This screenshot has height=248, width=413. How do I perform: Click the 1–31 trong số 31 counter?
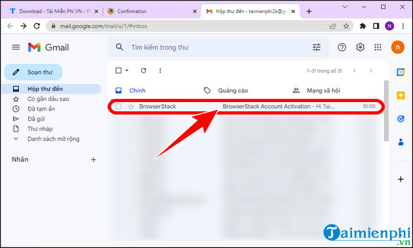[324, 71]
